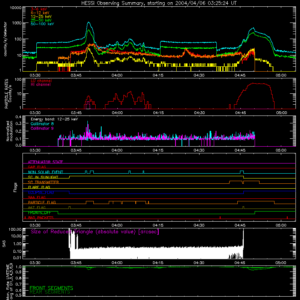Click the 03:30 tick label under particle plot
This screenshot has height=300, width=300.
[35, 113]
